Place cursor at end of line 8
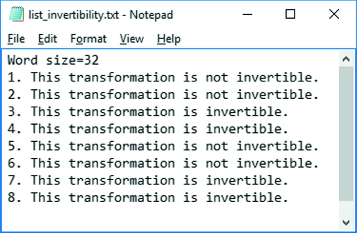Viewport: 357px width, 233px height. (289, 198)
